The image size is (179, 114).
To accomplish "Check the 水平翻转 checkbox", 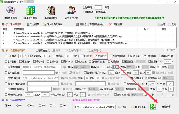I will 6,61.
